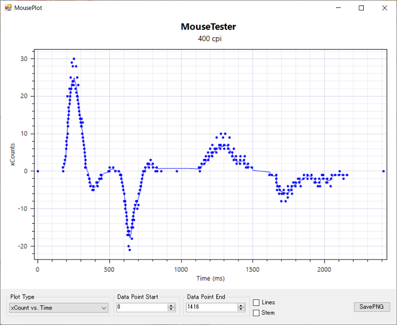Image resolution: width=397 pixels, height=325 pixels.
Task: Minimize the MousePlot window
Action: click(338, 8)
